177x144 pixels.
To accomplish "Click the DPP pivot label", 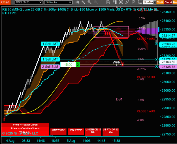I will (x=119, y=65).
